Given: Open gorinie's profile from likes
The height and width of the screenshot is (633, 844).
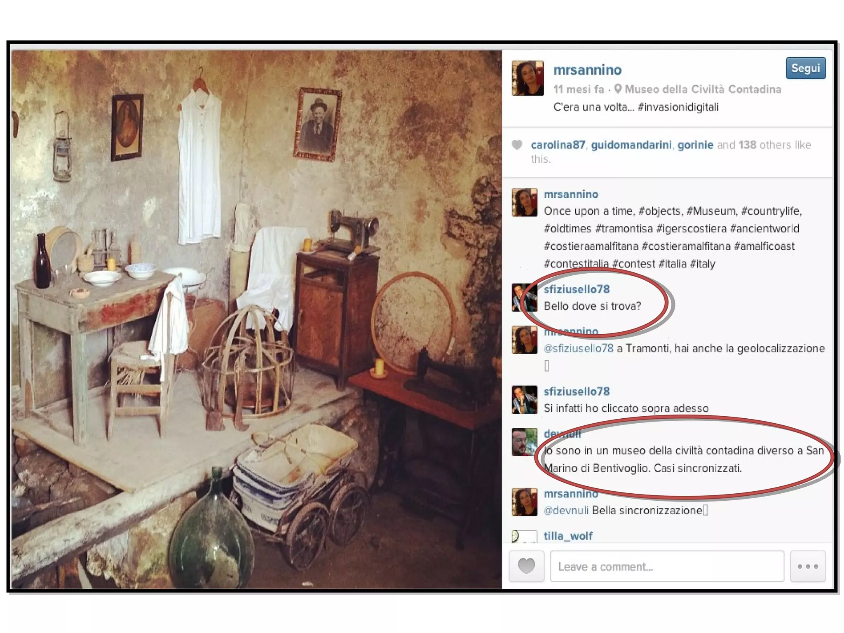Looking at the screenshot, I should click(x=695, y=145).
